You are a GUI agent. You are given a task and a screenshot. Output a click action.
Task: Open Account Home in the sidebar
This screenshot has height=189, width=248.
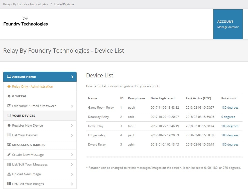tap(40, 77)
